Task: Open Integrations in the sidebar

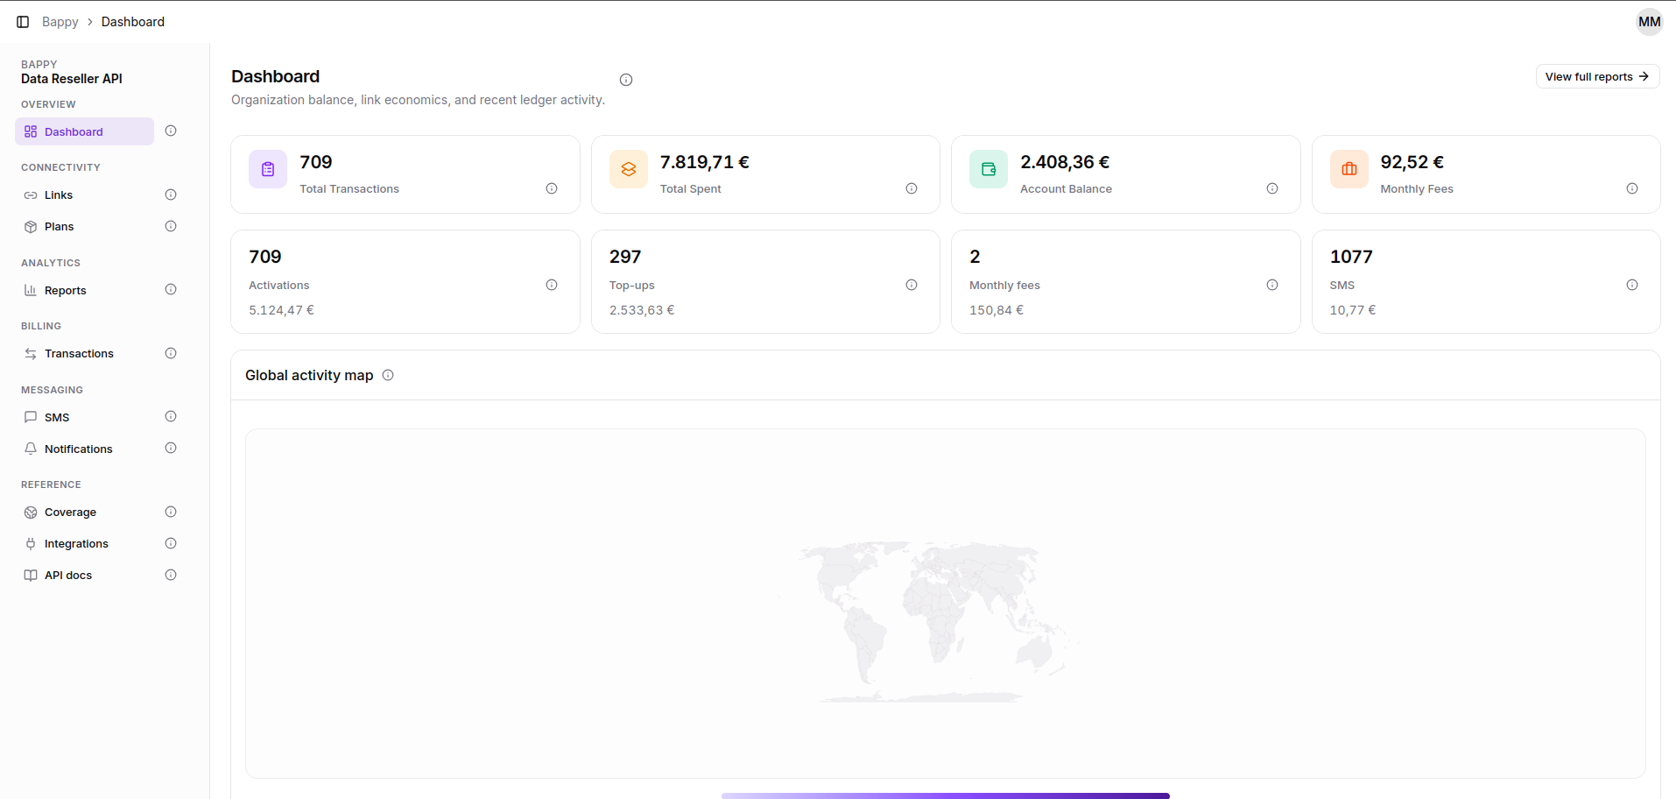Action: [x=85, y=543]
